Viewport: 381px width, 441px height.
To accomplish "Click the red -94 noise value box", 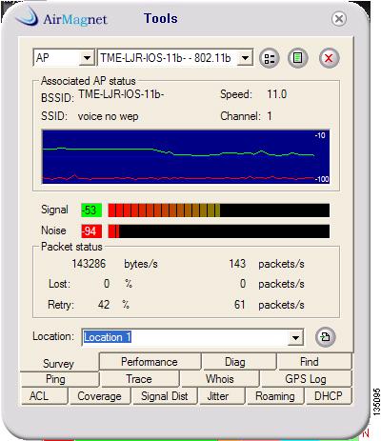I will click(91, 231).
